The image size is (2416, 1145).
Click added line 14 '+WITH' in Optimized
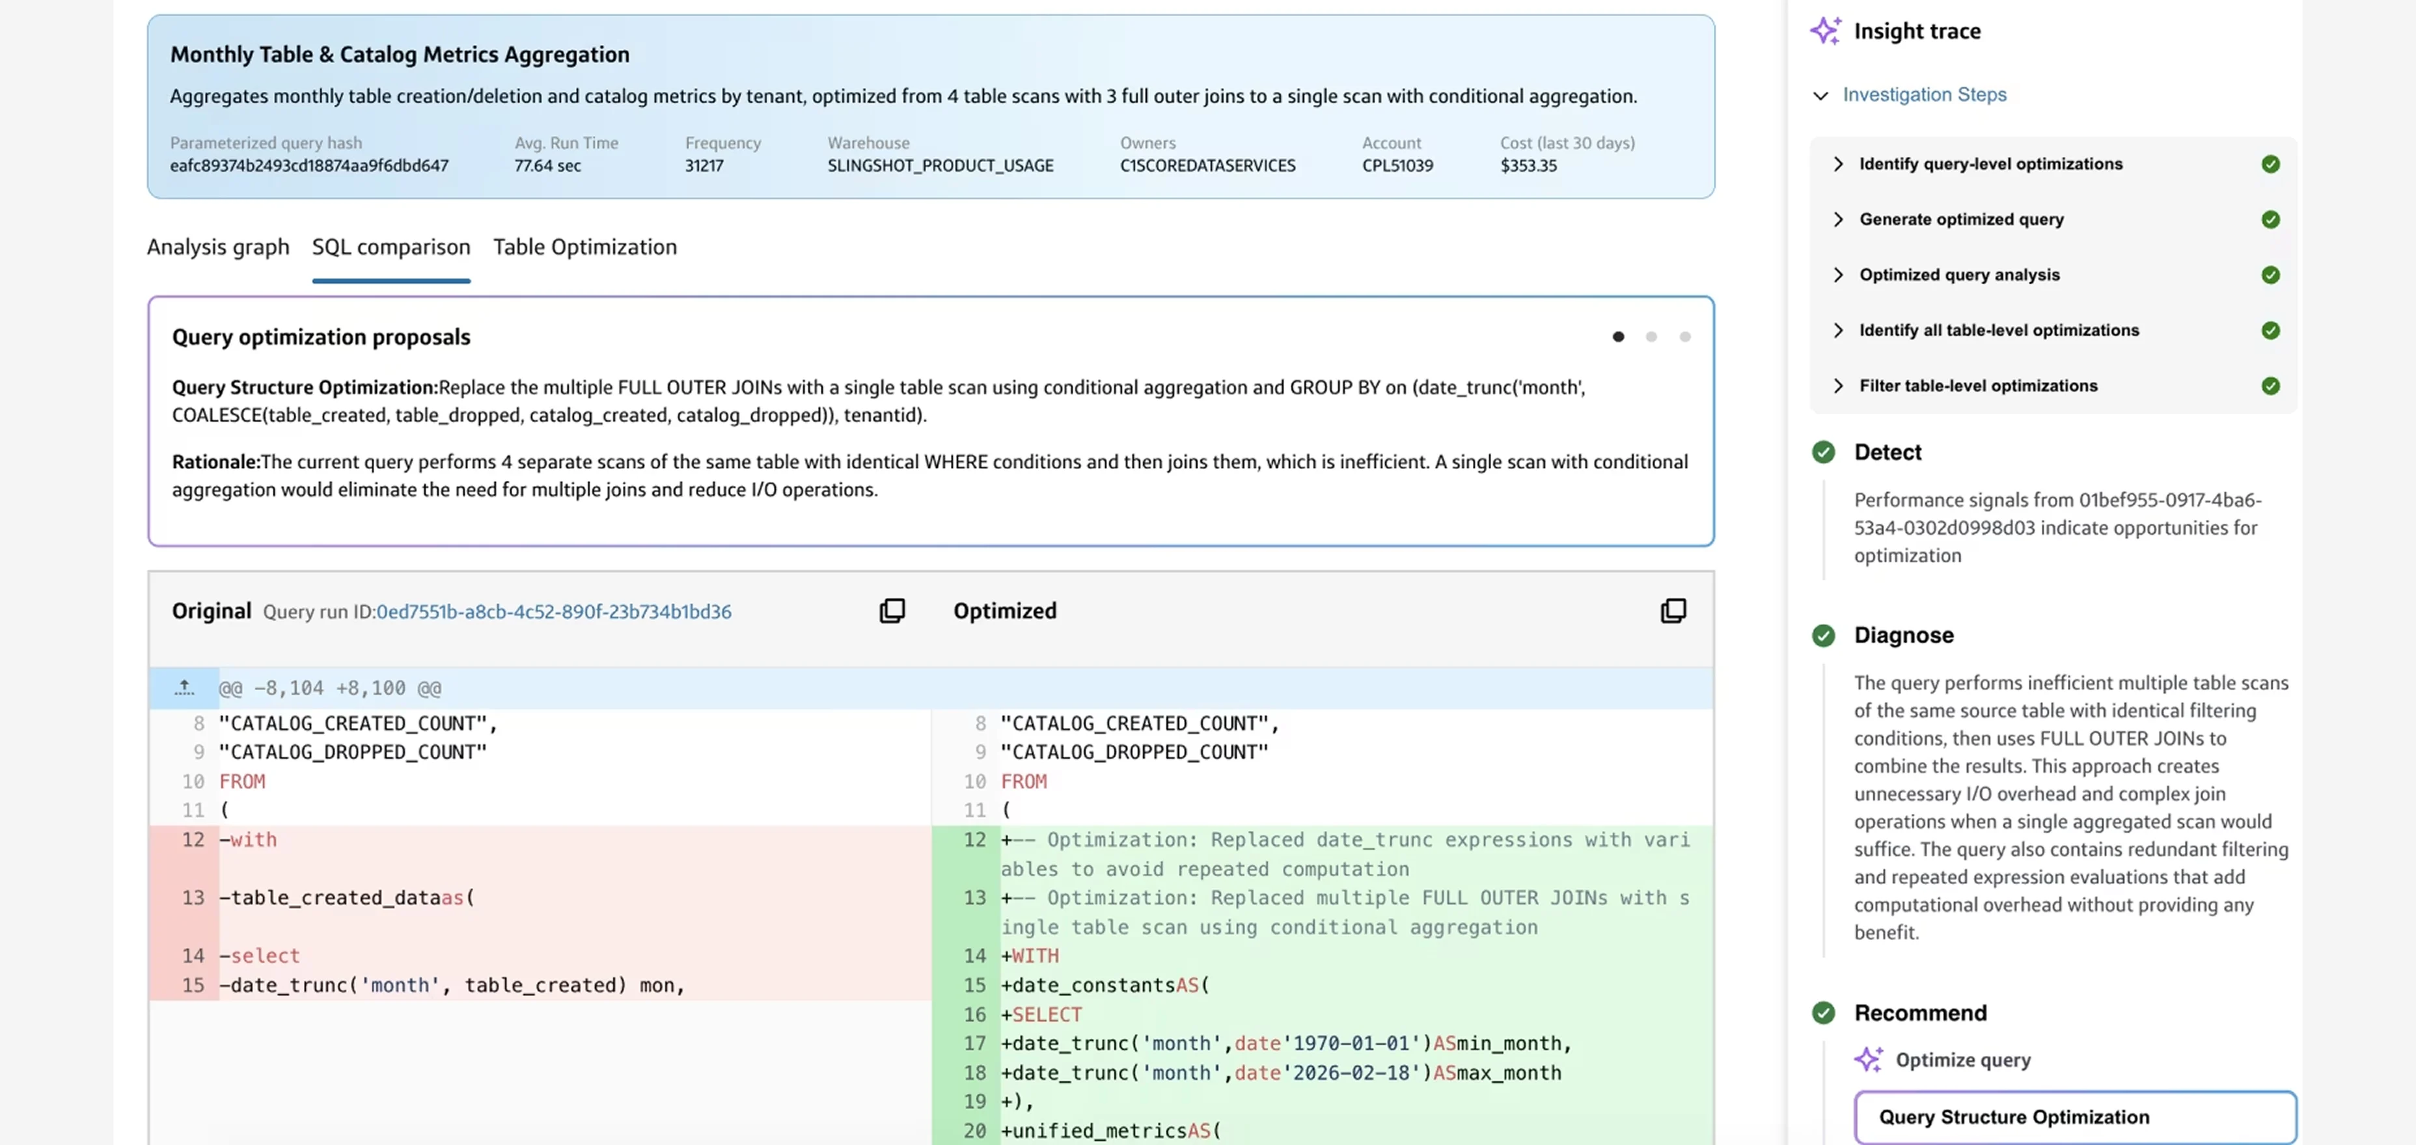(1323, 956)
